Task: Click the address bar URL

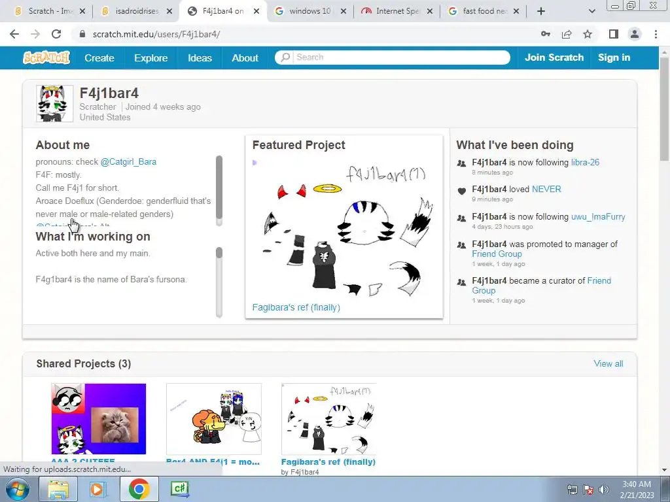Action: (x=156, y=34)
